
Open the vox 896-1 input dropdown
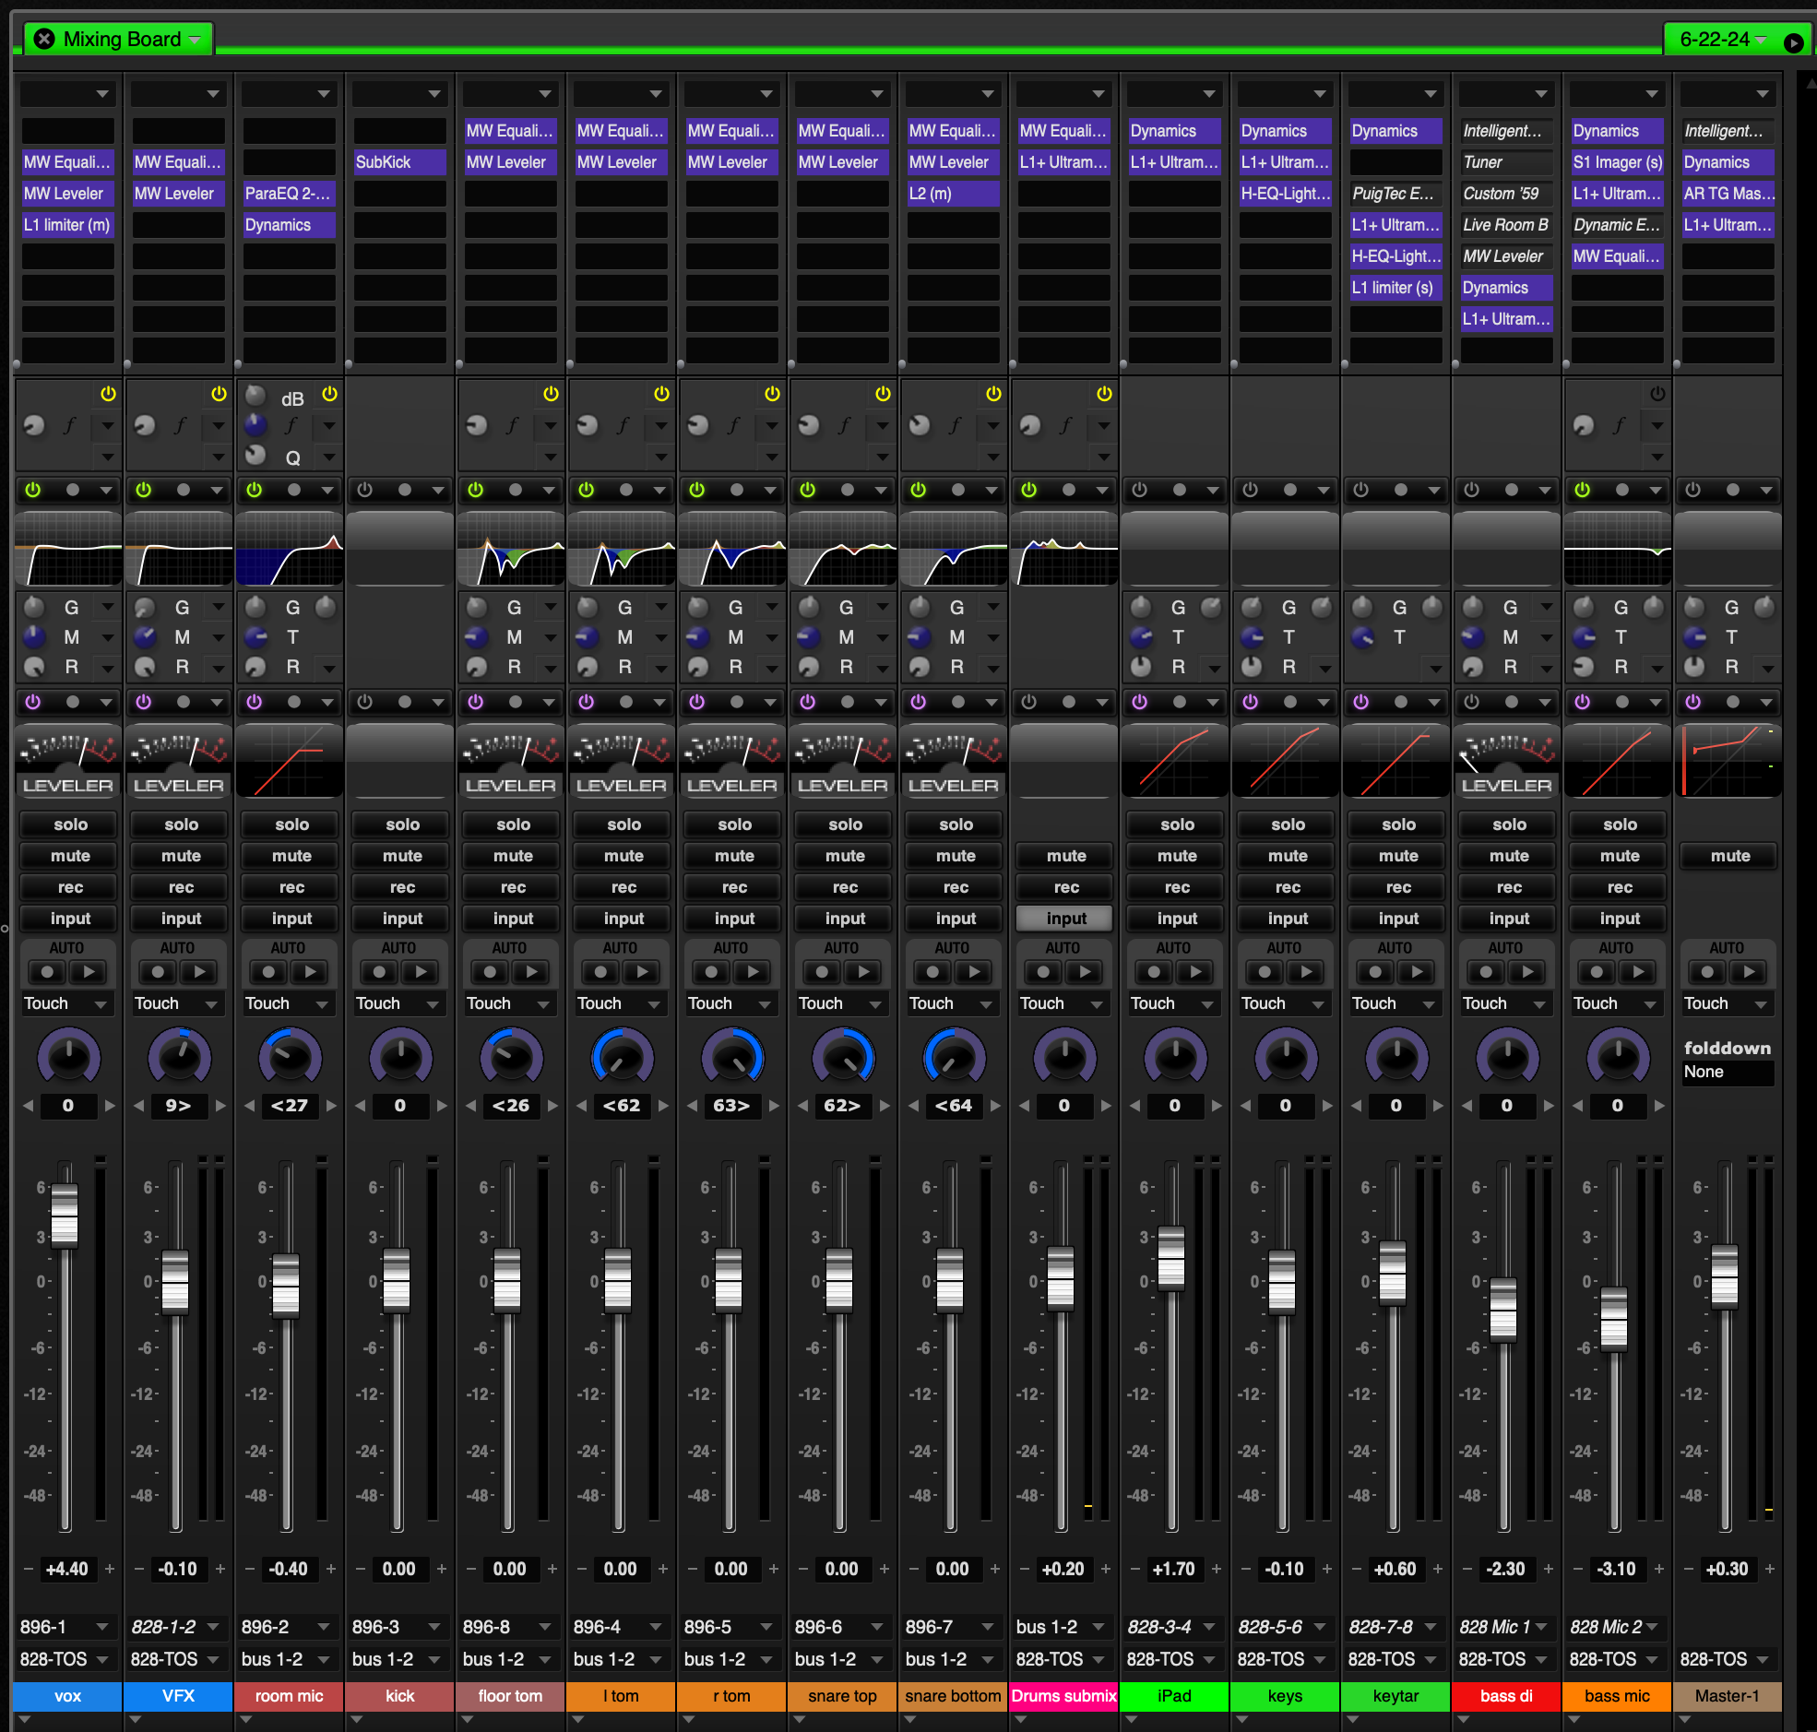[x=66, y=1627]
